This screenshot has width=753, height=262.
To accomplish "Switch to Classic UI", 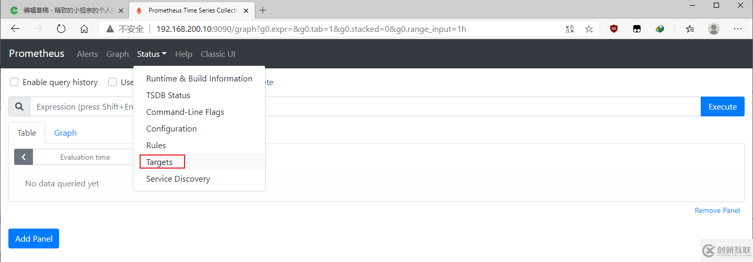I will click(x=218, y=54).
